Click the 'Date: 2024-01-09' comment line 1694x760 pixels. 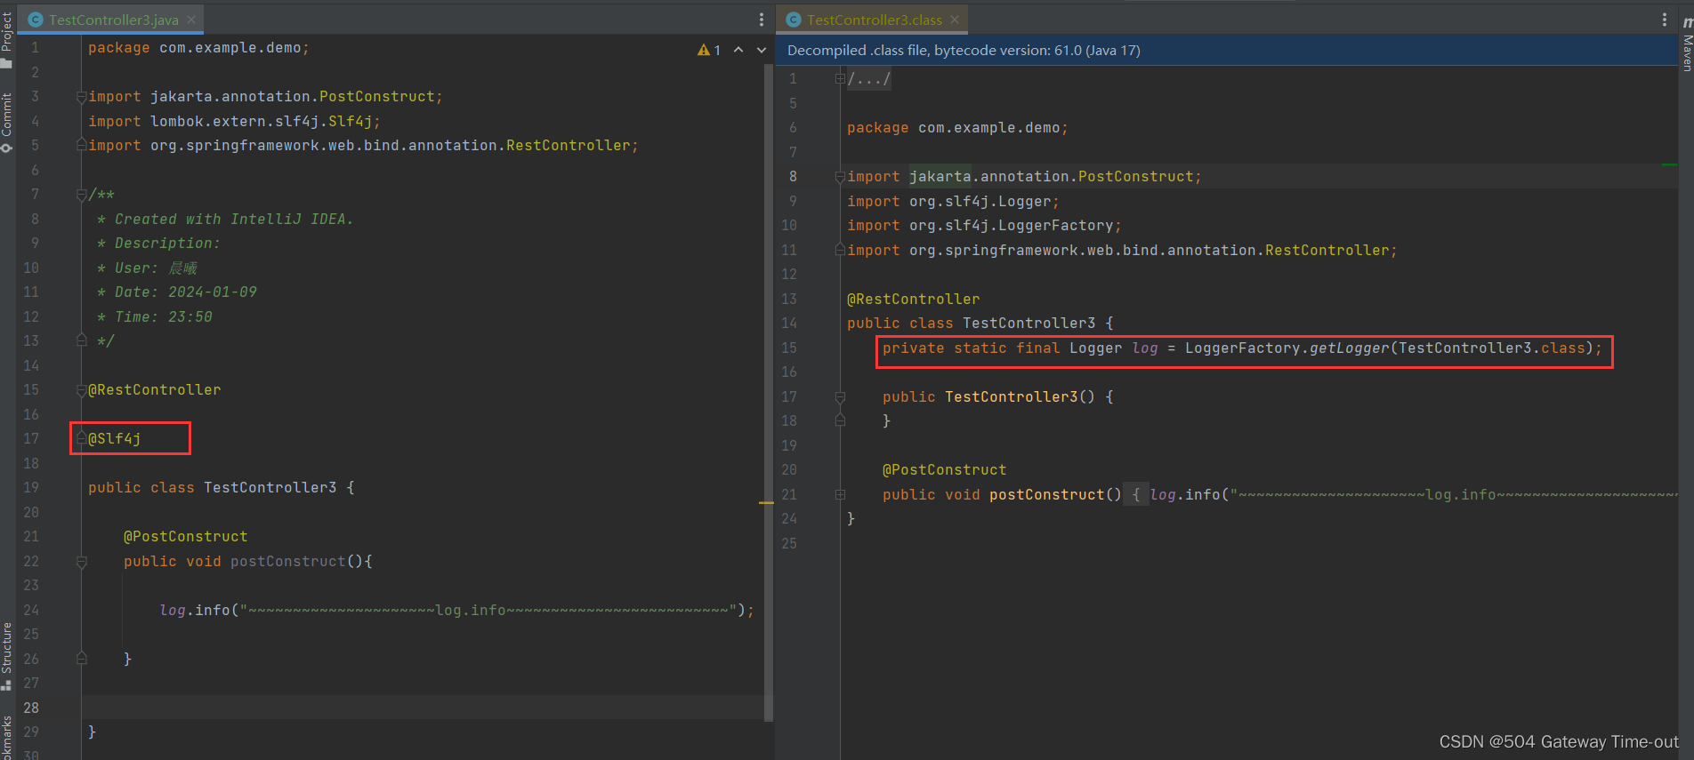click(x=177, y=292)
